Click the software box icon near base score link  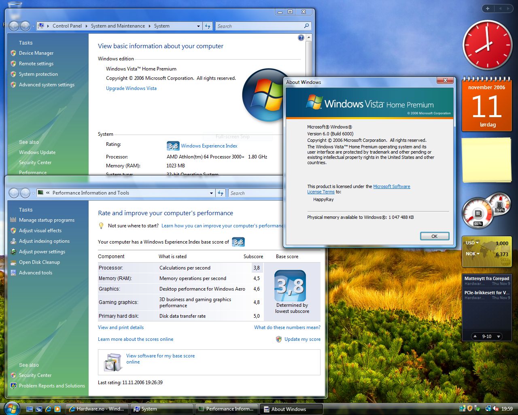point(113,362)
